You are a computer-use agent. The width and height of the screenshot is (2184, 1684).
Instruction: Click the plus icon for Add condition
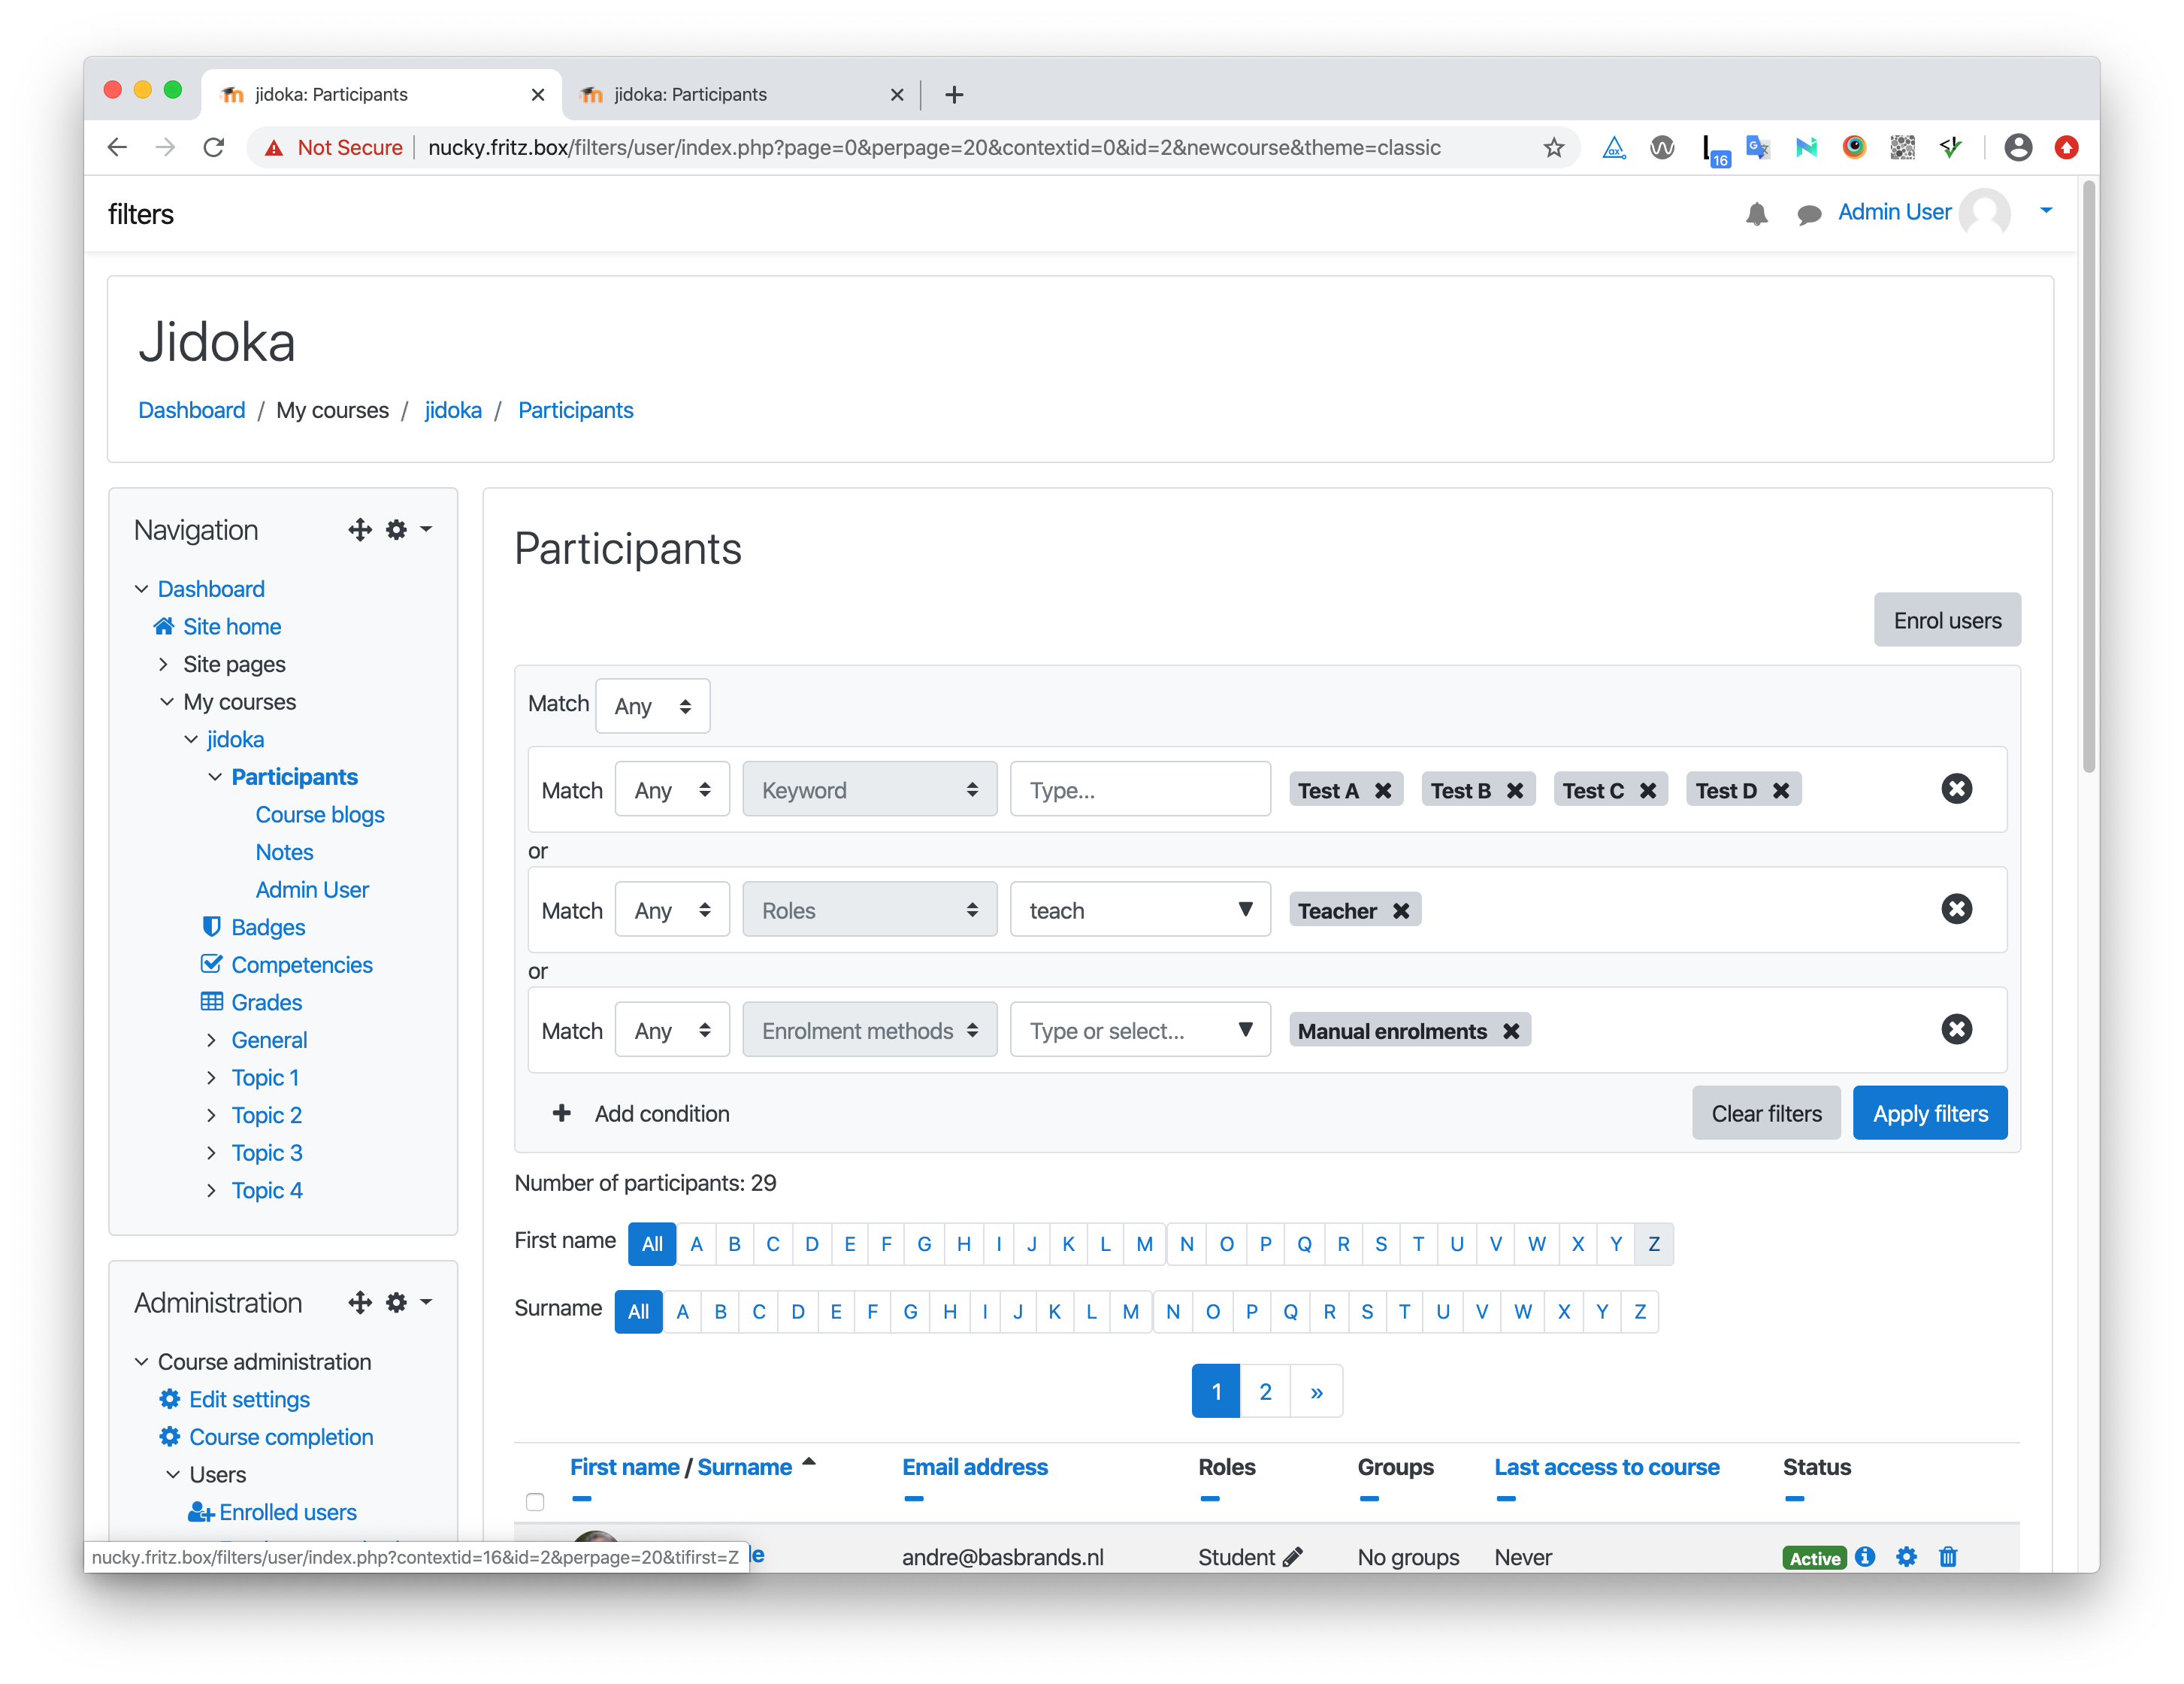point(562,1113)
